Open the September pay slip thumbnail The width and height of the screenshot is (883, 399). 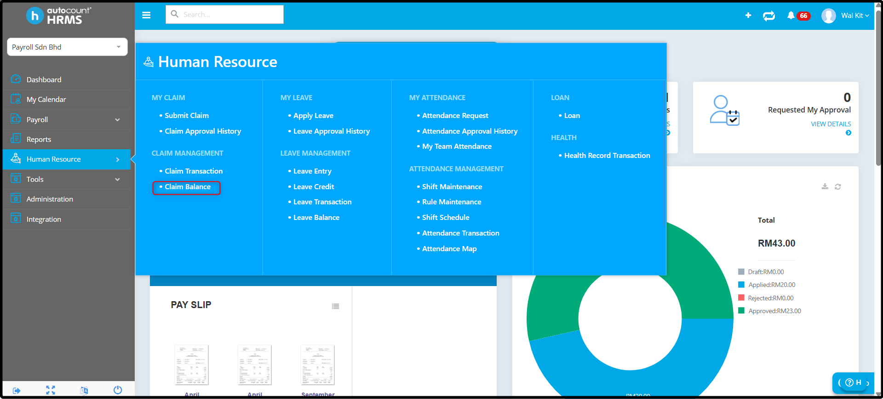point(318,365)
